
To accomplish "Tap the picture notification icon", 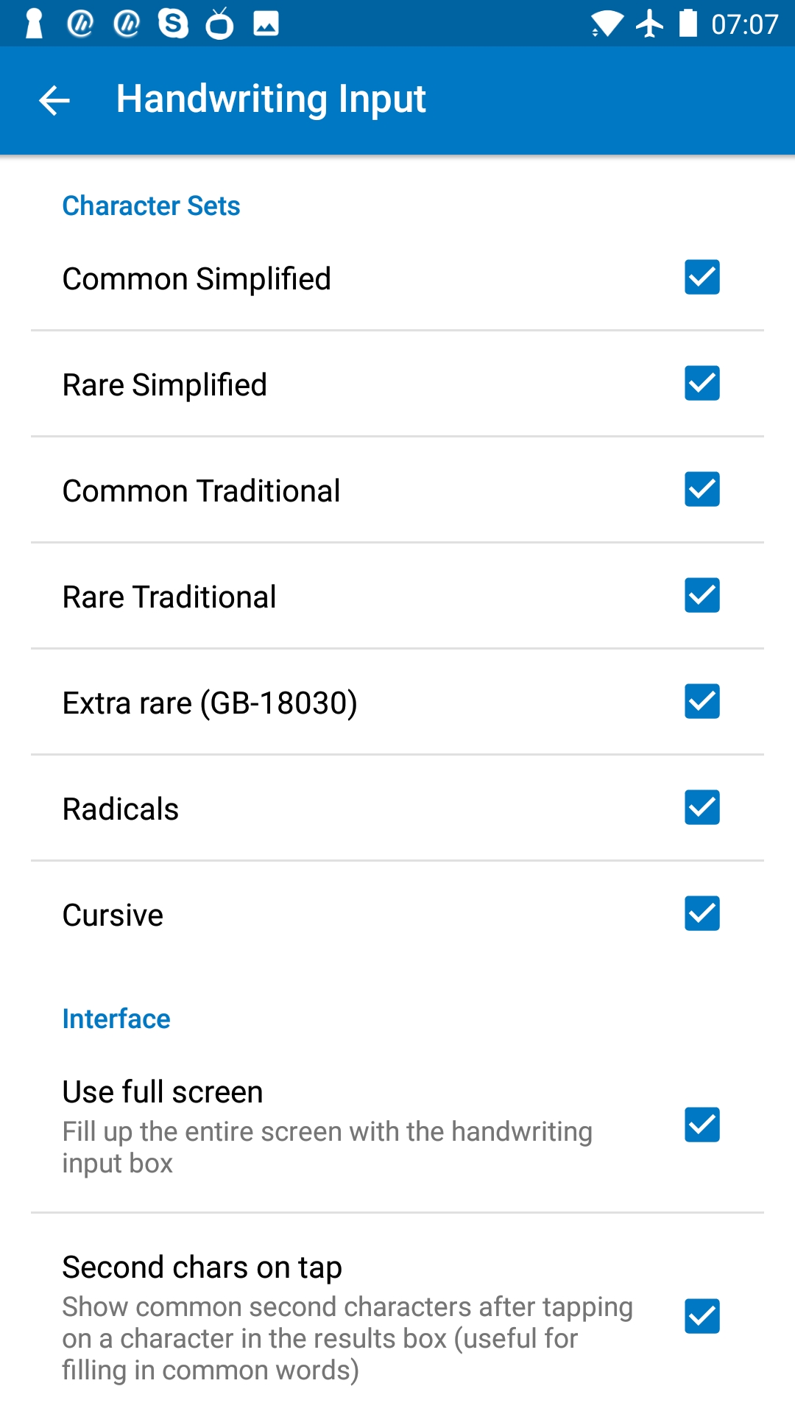I will coord(266,24).
